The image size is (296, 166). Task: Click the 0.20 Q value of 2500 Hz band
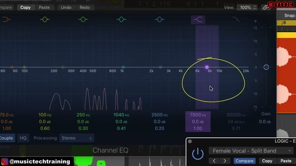[x=160, y=128]
